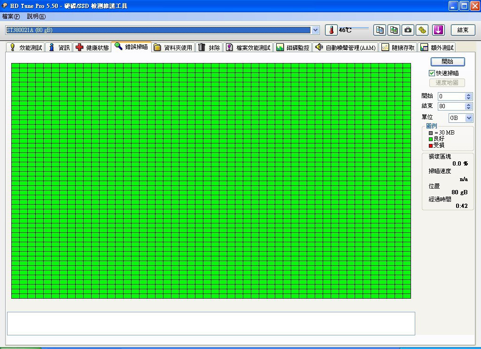Click the 結束 exit button

[463, 30]
